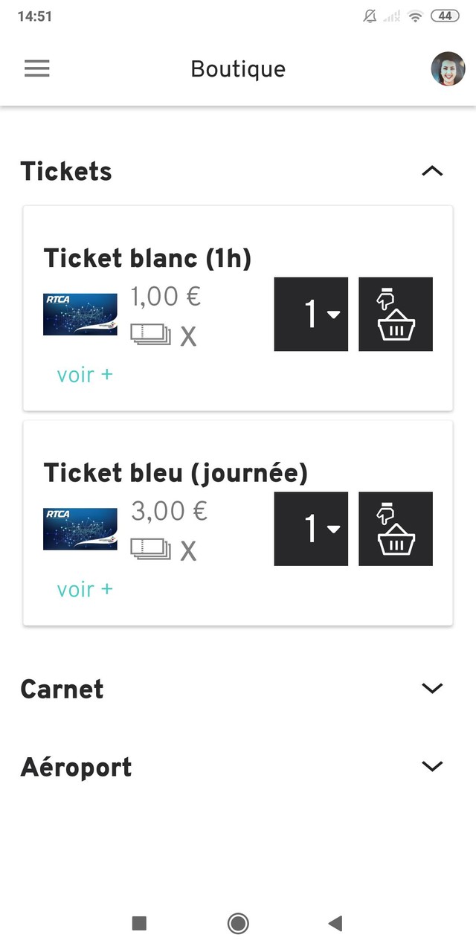Add Ticket bleu (journée) to basket
The image size is (476, 952).
pos(396,529)
